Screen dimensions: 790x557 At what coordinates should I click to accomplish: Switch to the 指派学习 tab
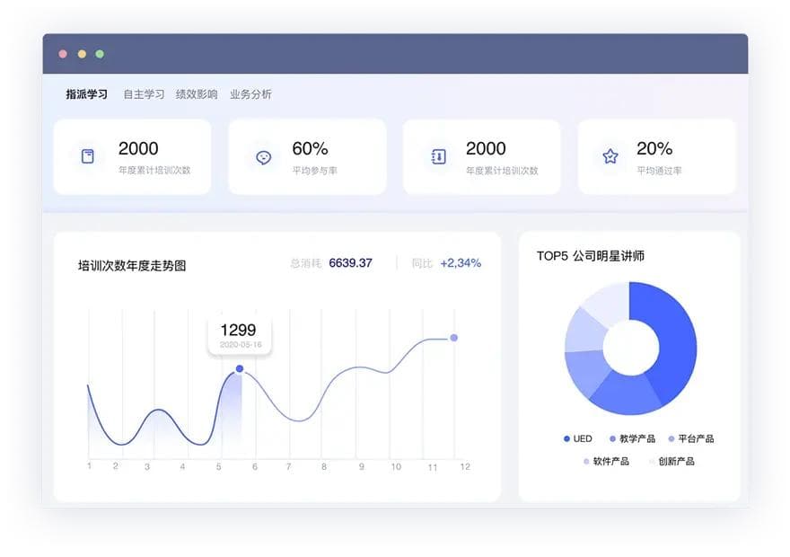point(87,94)
